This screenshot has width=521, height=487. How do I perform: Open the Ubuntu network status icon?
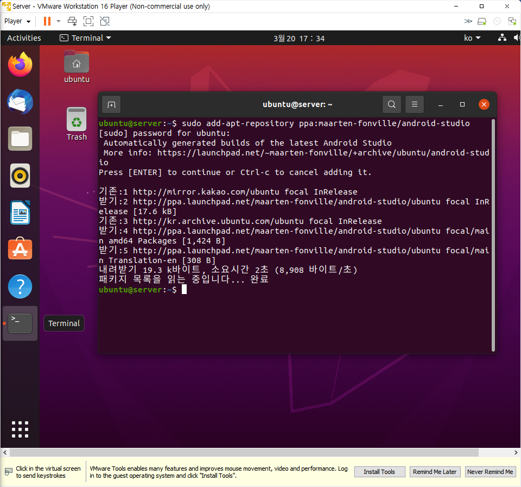click(x=502, y=38)
